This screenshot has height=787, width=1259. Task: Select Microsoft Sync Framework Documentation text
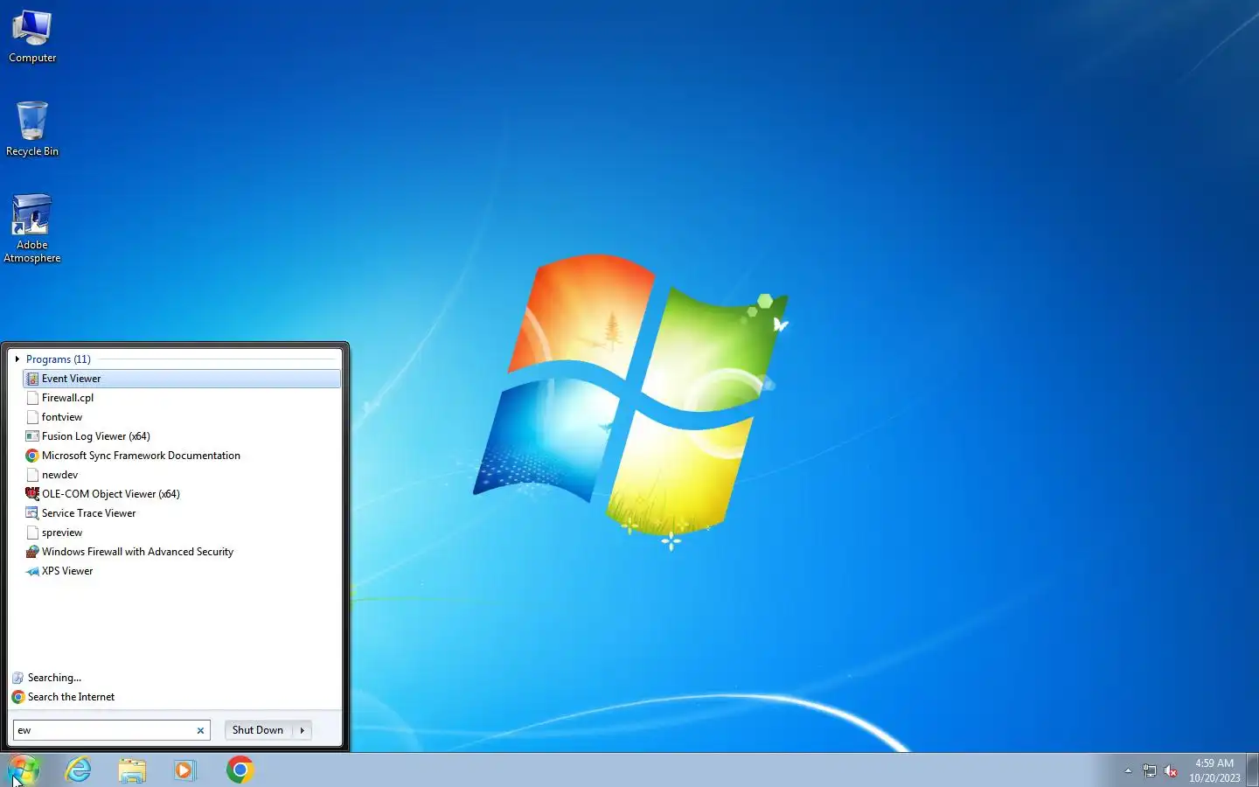(141, 456)
